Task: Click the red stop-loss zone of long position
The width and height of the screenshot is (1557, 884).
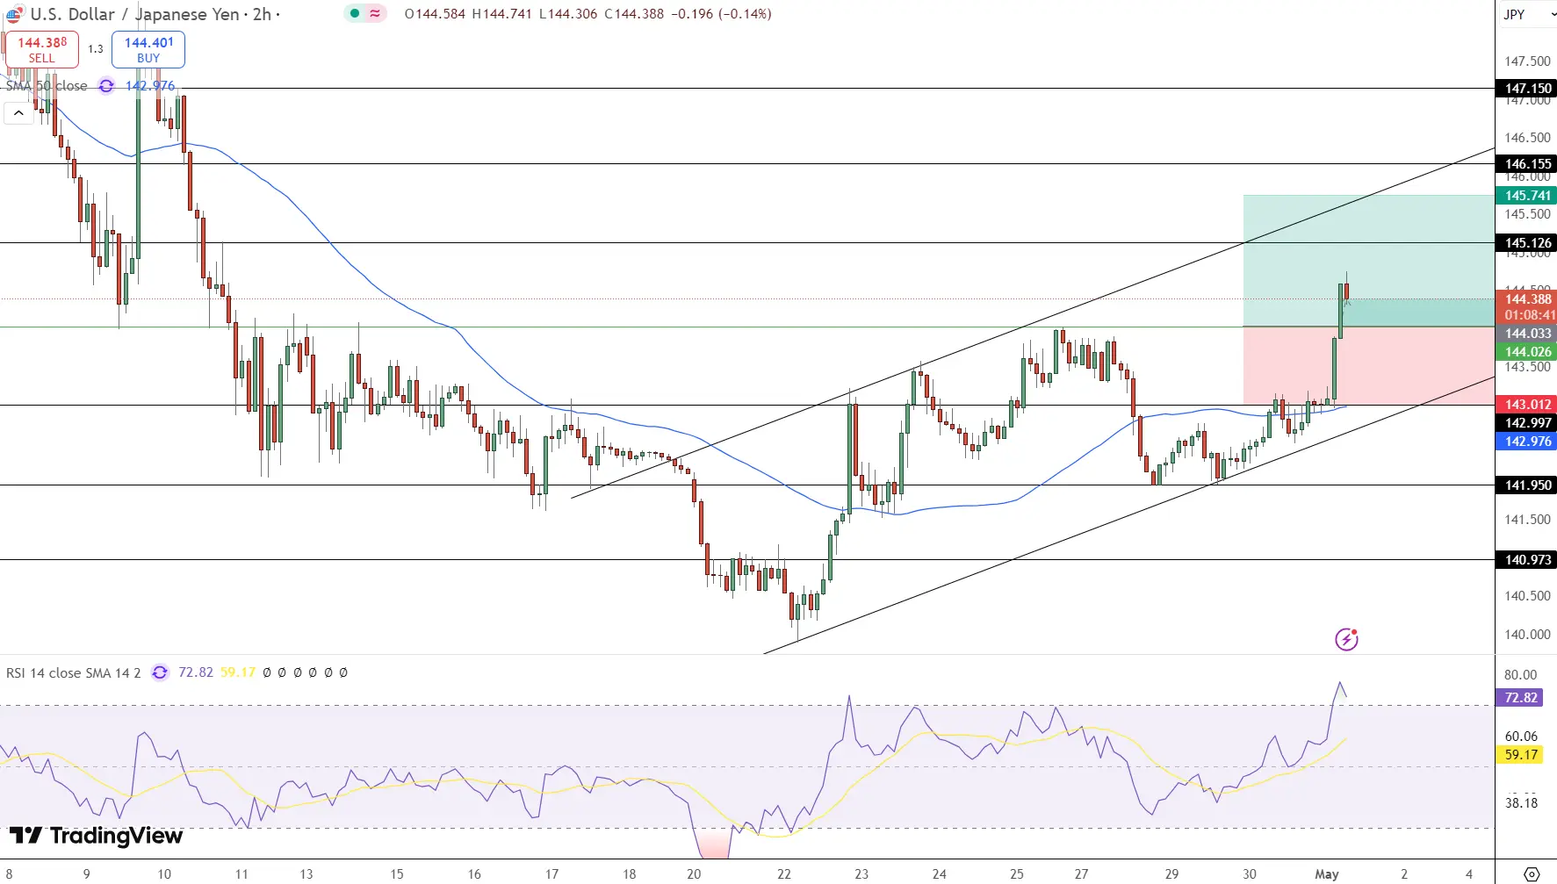Action: (x=1368, y=366)
